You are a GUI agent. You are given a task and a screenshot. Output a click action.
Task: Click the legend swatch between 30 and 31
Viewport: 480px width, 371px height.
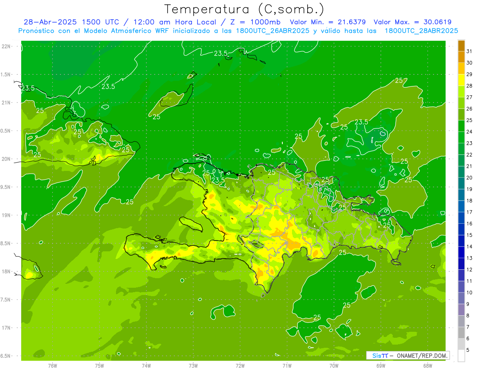tap(461, 57)
